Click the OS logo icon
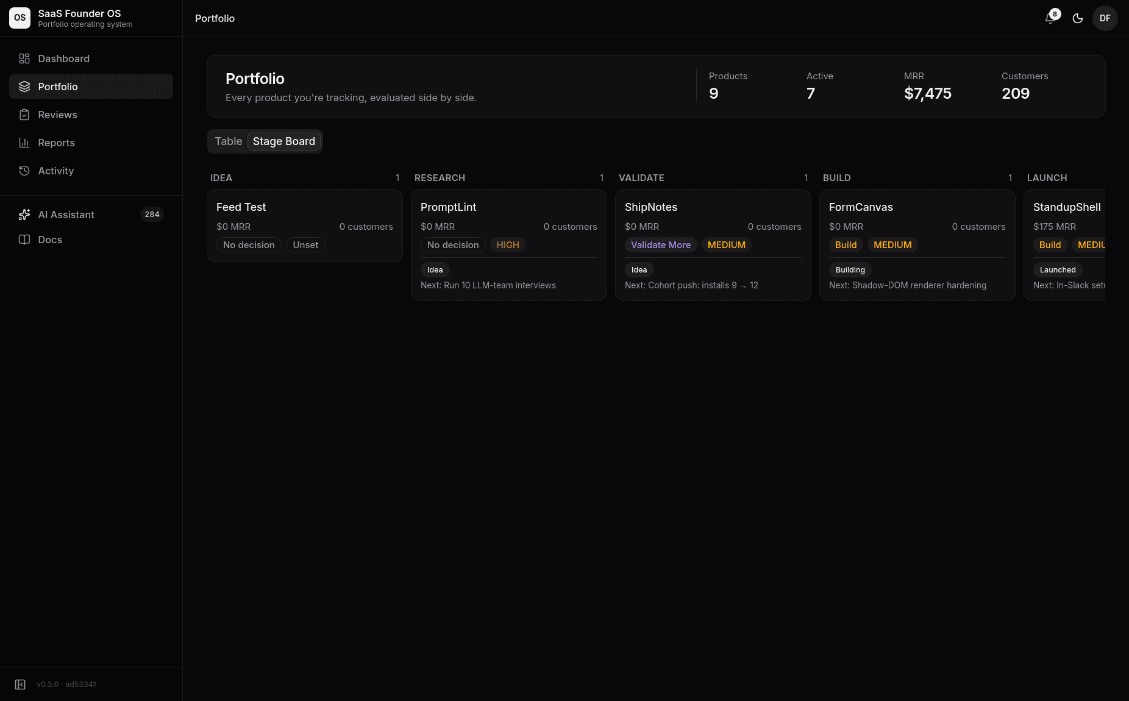The width and height of the screenshot is (1129, 701). pos(20,18)
